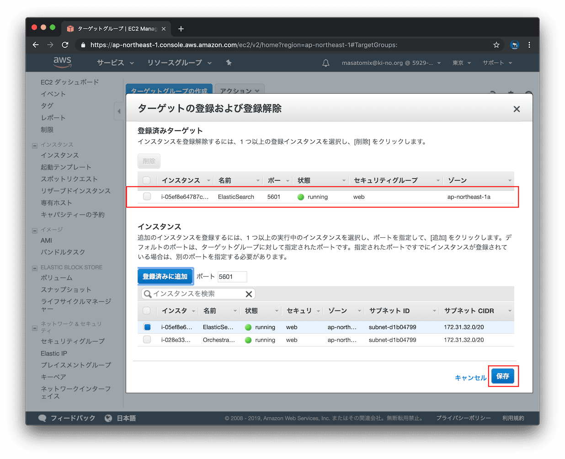Image resolution: width=565 pixels, height=459 pixels.
Task: Close the target registration dialog with X
Action: 517,109
